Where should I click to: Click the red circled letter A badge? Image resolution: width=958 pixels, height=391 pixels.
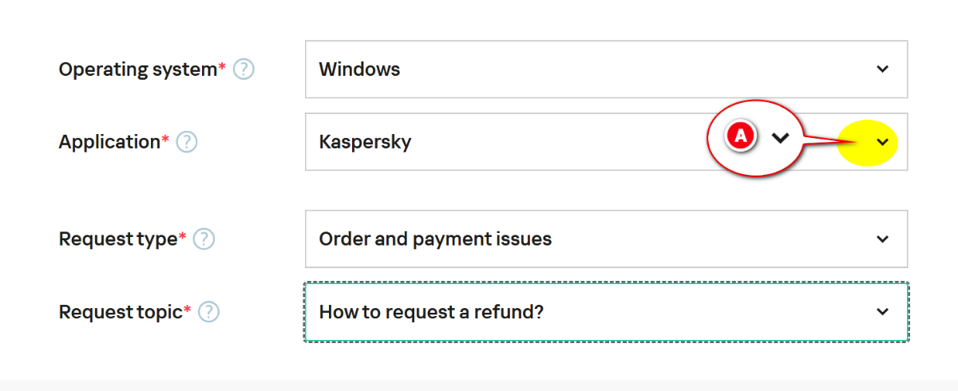coord(740,136)
